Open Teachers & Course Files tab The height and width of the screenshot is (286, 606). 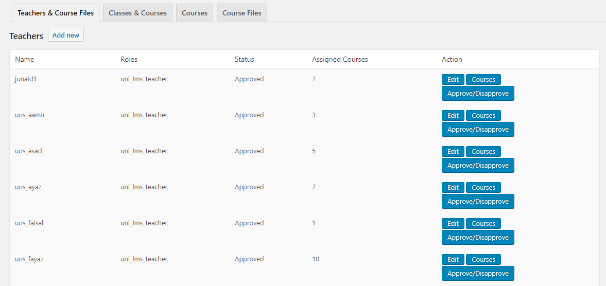(56, 13)
